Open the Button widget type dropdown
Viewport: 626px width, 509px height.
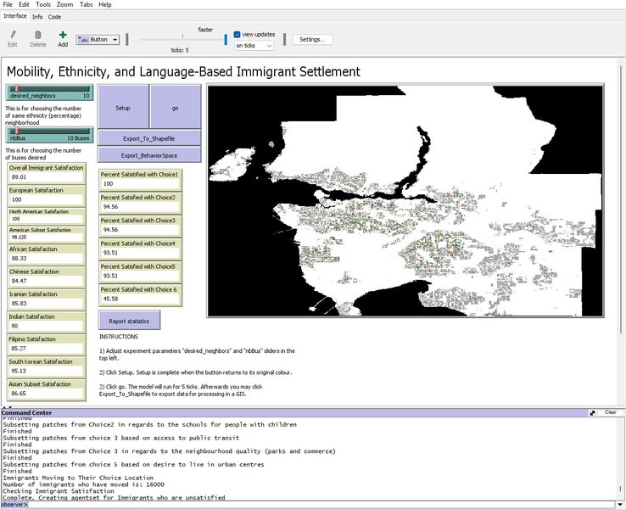pyautogui.click(x=98, y=39)
